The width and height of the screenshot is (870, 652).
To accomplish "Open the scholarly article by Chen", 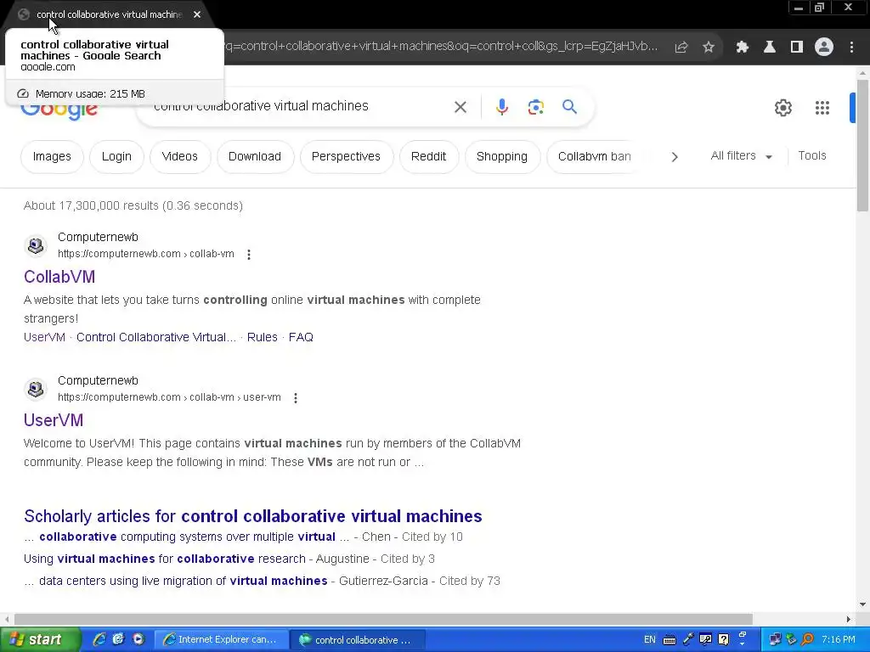I will coord(187,537).
